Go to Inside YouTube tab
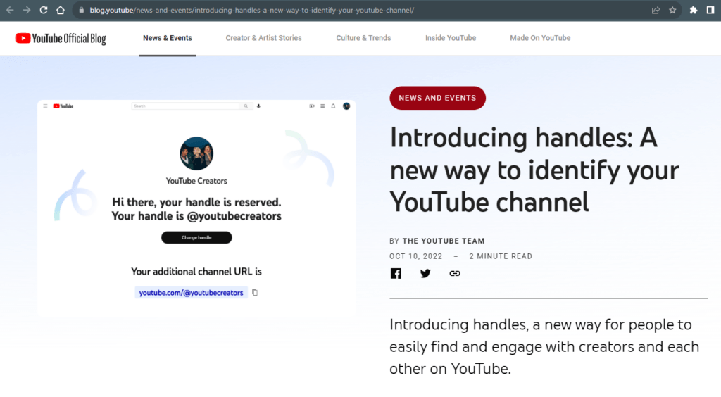721x397 pixels. pyautogui.click(x=451, y=38)
